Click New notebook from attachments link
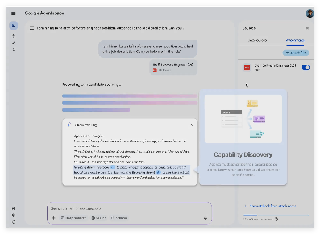 pos(270,206)
